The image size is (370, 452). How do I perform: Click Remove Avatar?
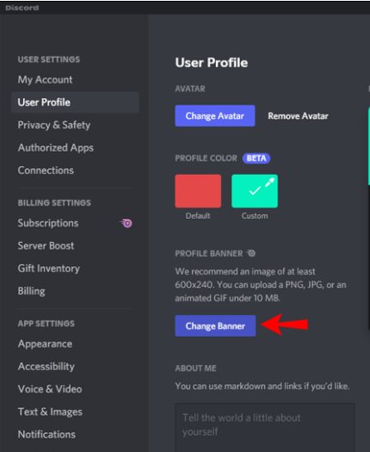coord(298,116)
